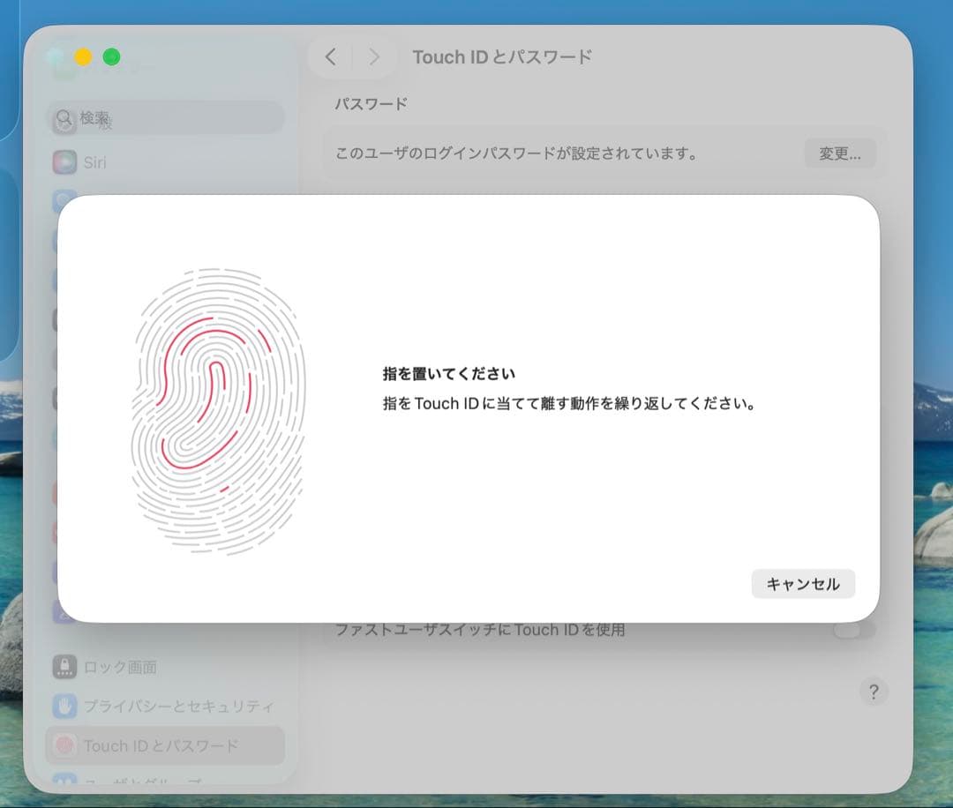This screenshot has width=953, height=808.
Task: Select the Siri label in the sidebar
Action: tap(95, 162)
